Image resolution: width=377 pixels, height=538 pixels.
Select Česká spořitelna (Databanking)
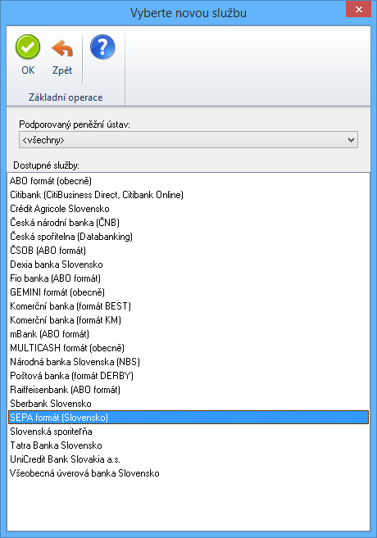[x=188, y=237]
